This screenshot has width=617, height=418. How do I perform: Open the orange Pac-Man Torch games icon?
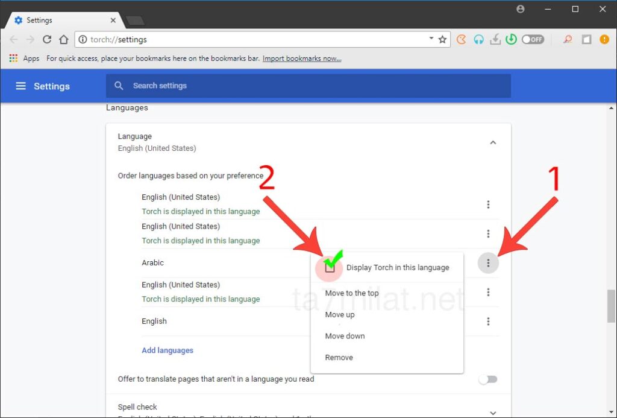tap(462, 39)
